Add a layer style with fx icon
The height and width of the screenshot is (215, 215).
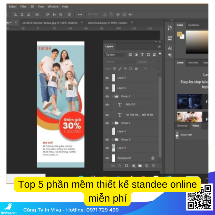120,166
